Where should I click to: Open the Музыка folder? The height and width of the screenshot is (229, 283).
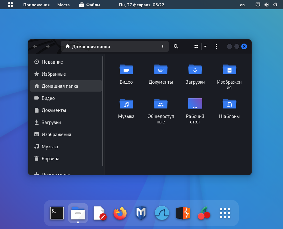pyautogui.click(x=126, y=104)
